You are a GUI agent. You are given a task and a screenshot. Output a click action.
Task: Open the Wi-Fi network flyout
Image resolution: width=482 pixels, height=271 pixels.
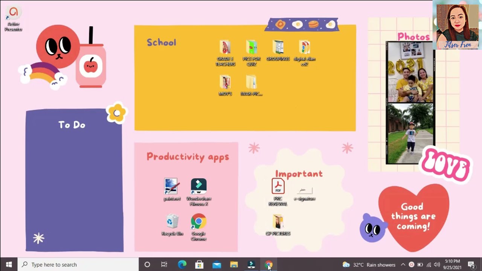429,265
